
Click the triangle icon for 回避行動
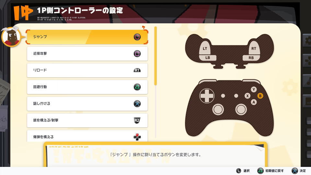pyautogui.click(x=137, y=87)
